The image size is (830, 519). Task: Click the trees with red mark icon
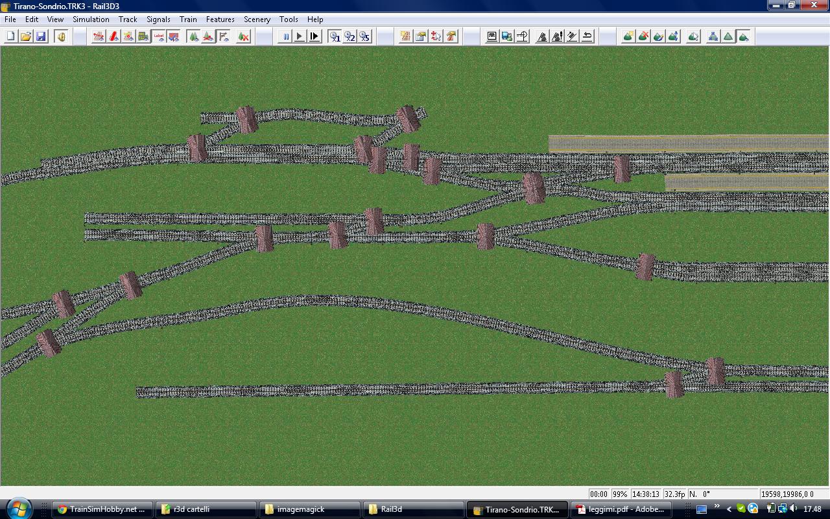pos(208,36)
